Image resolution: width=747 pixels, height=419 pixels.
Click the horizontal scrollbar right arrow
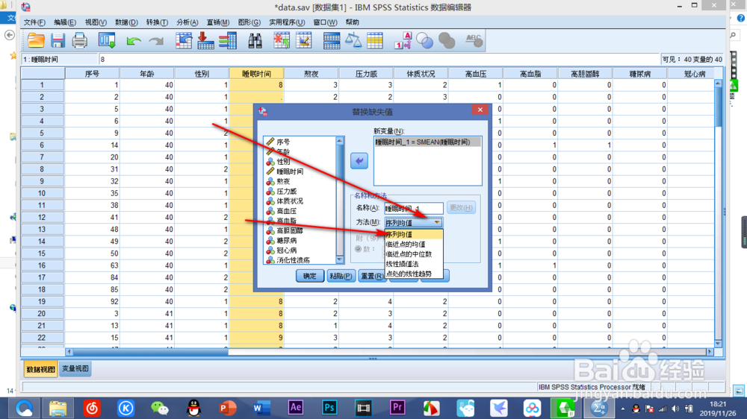pos(710,352)
